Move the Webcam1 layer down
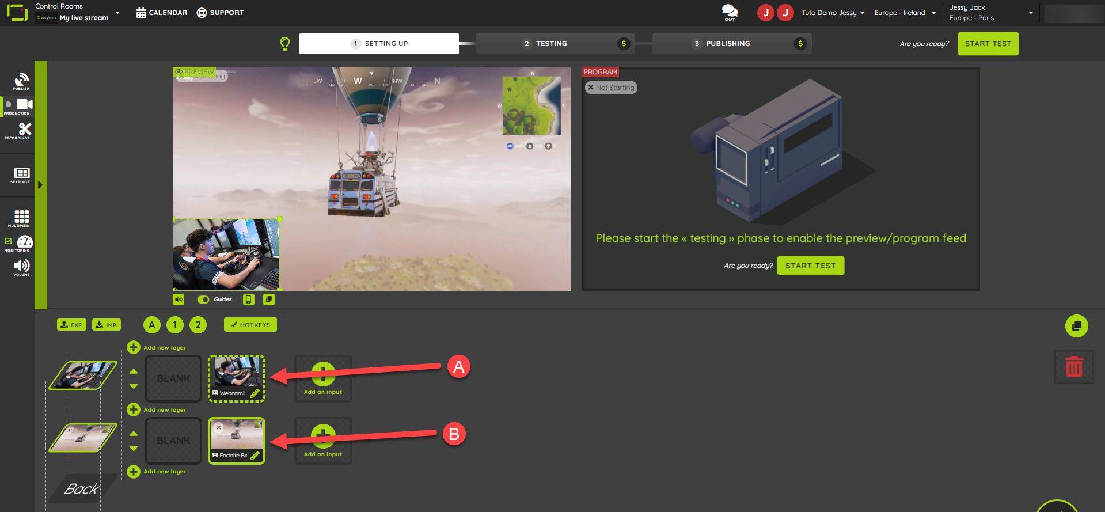The width and height of the screenshot is (1105, 512). pos(134,386)
